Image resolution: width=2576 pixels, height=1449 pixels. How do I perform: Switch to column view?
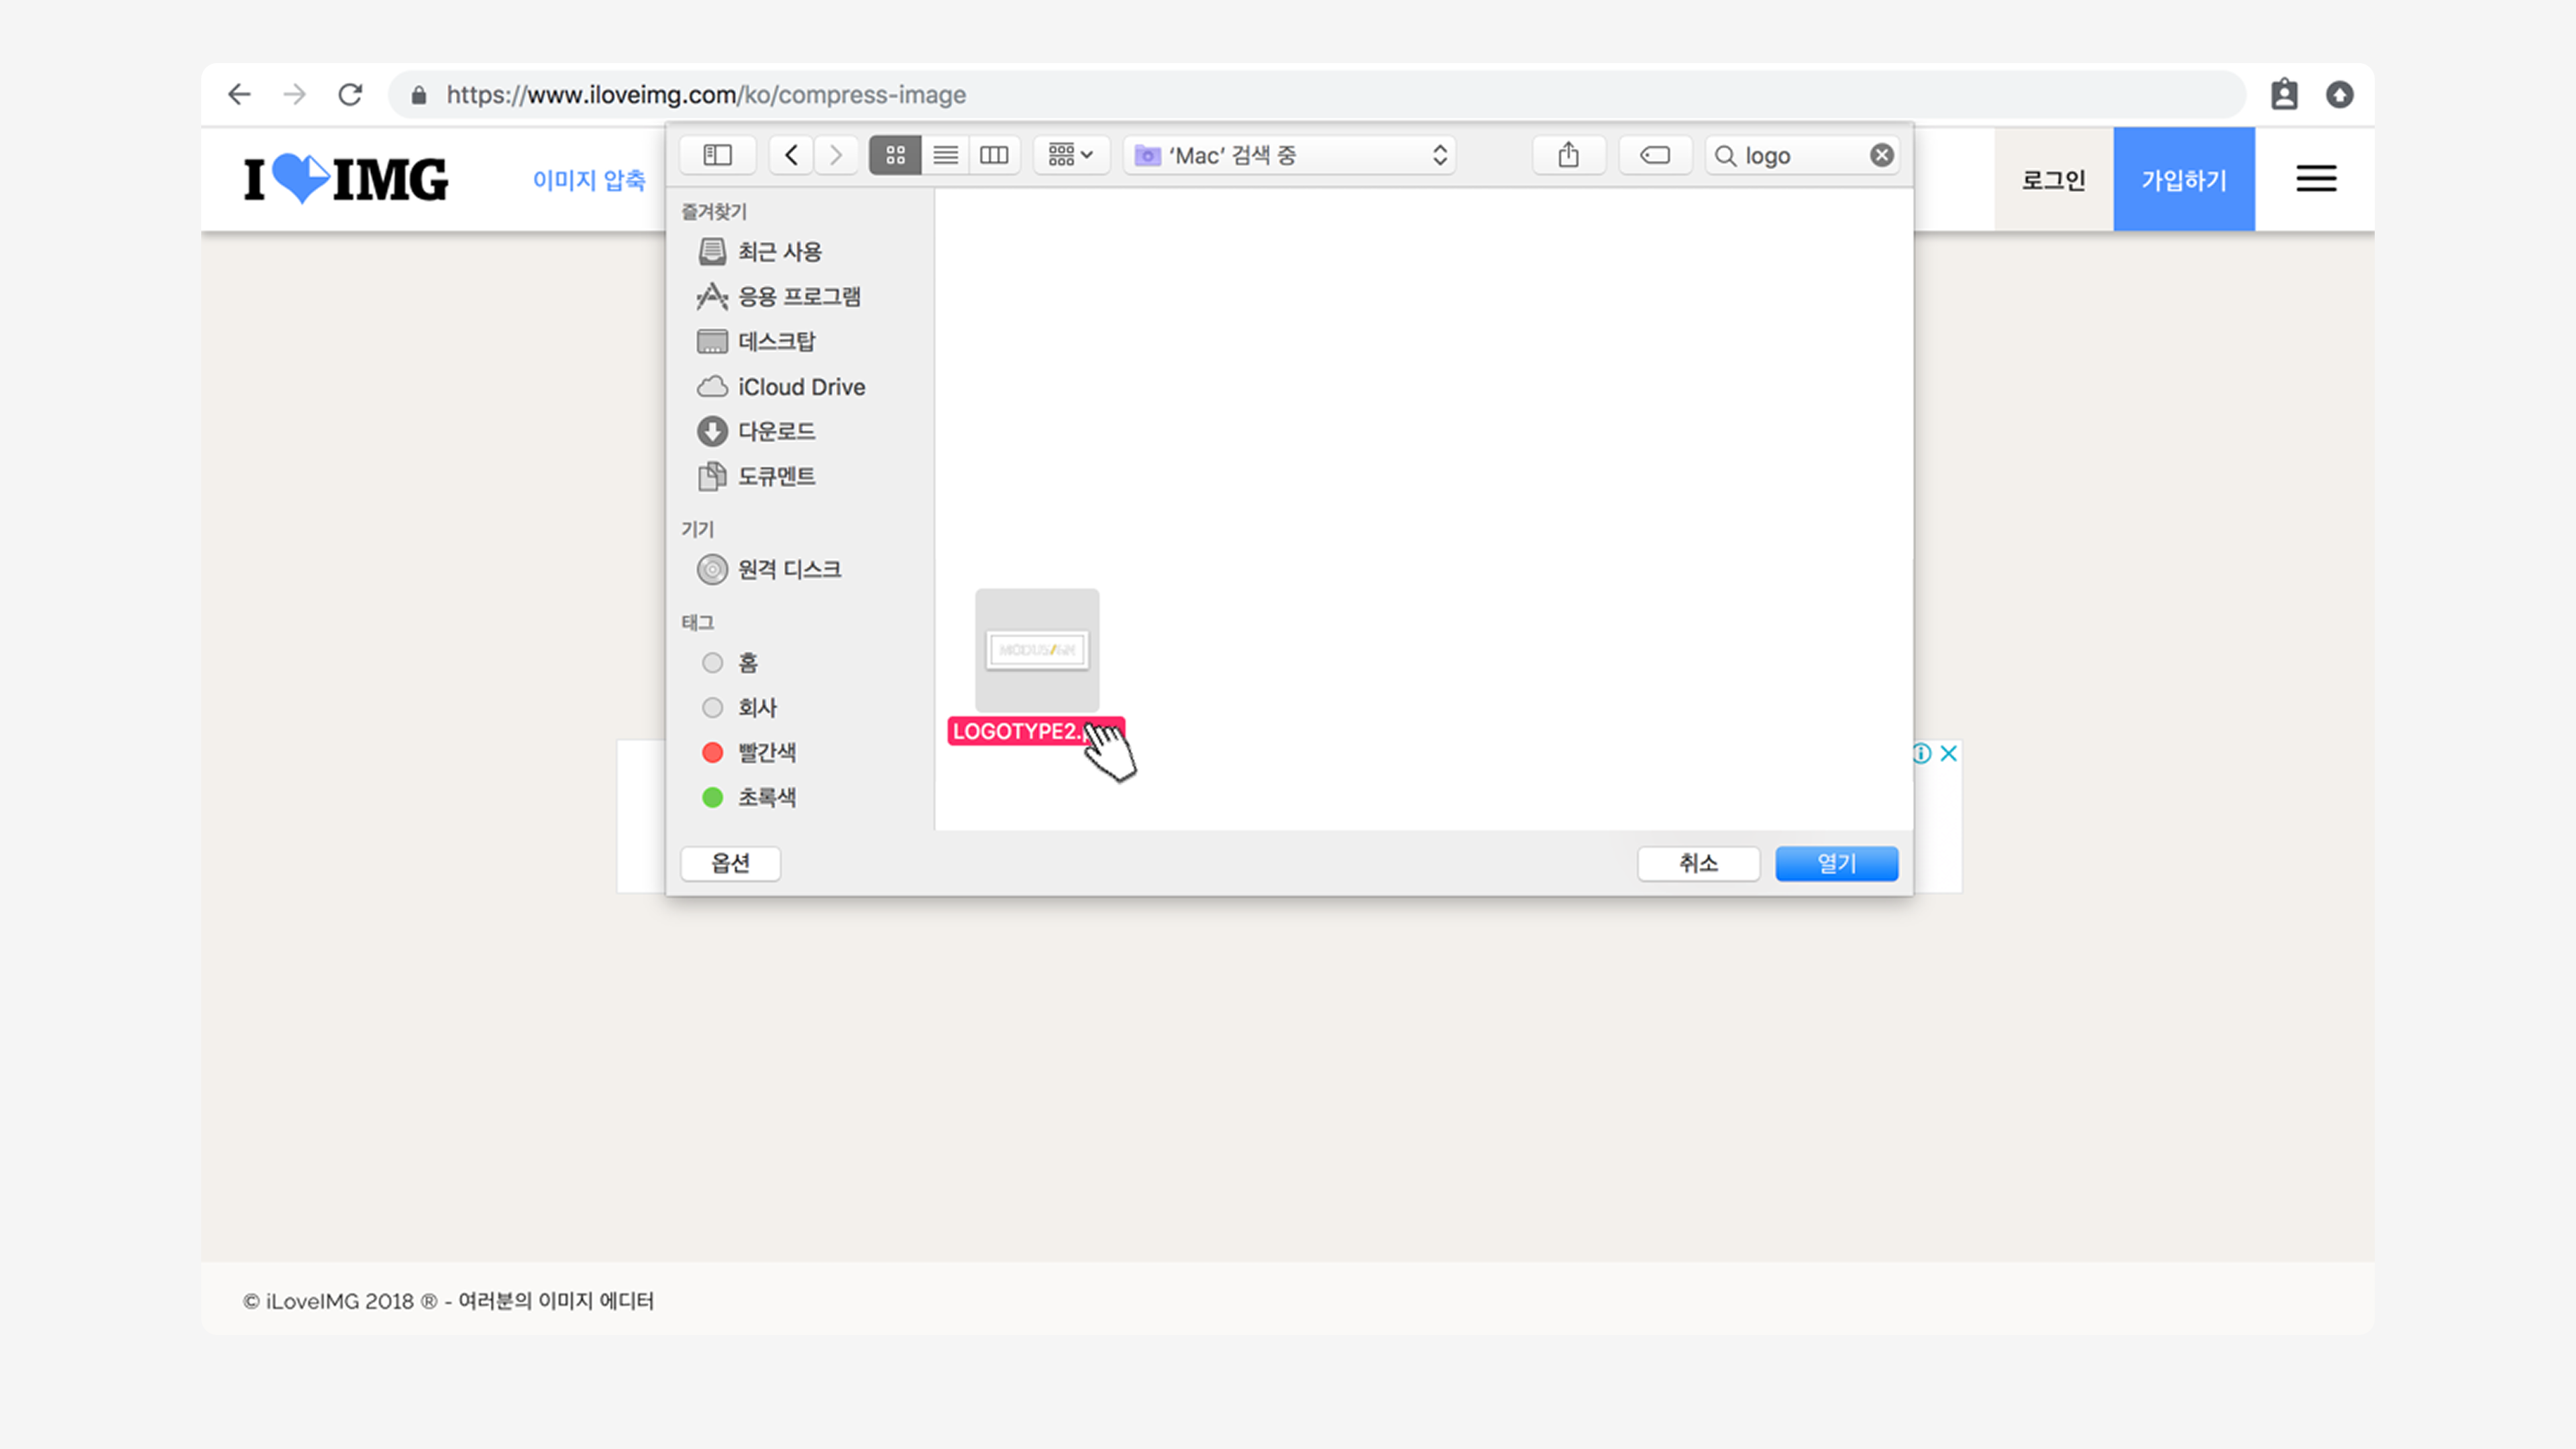pos(994,155)
